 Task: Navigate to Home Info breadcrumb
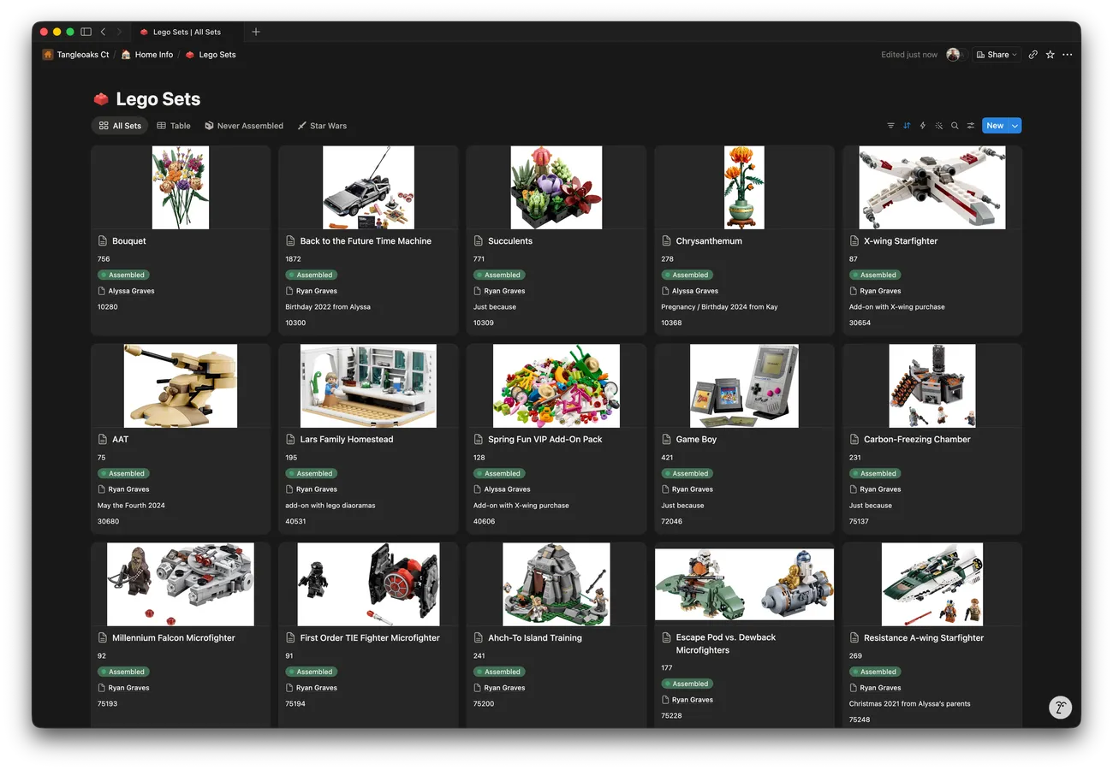(147, 55)
